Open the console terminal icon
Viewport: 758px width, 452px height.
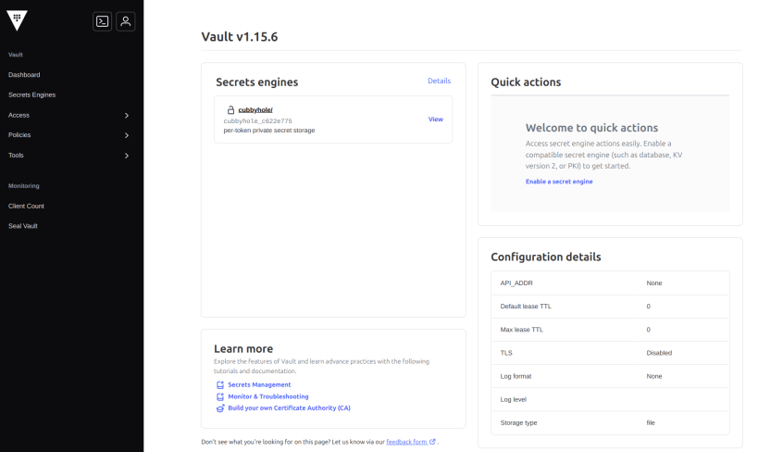[x=102, y=21]
